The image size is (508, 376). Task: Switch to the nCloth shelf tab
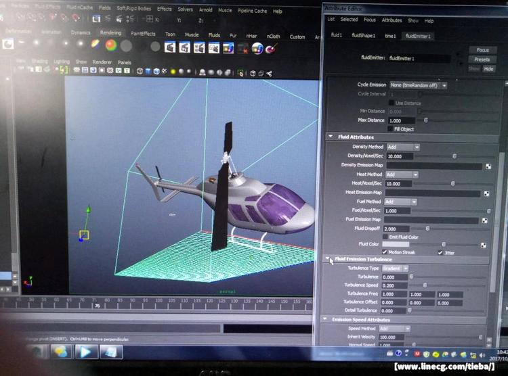(x=273, y=37)
